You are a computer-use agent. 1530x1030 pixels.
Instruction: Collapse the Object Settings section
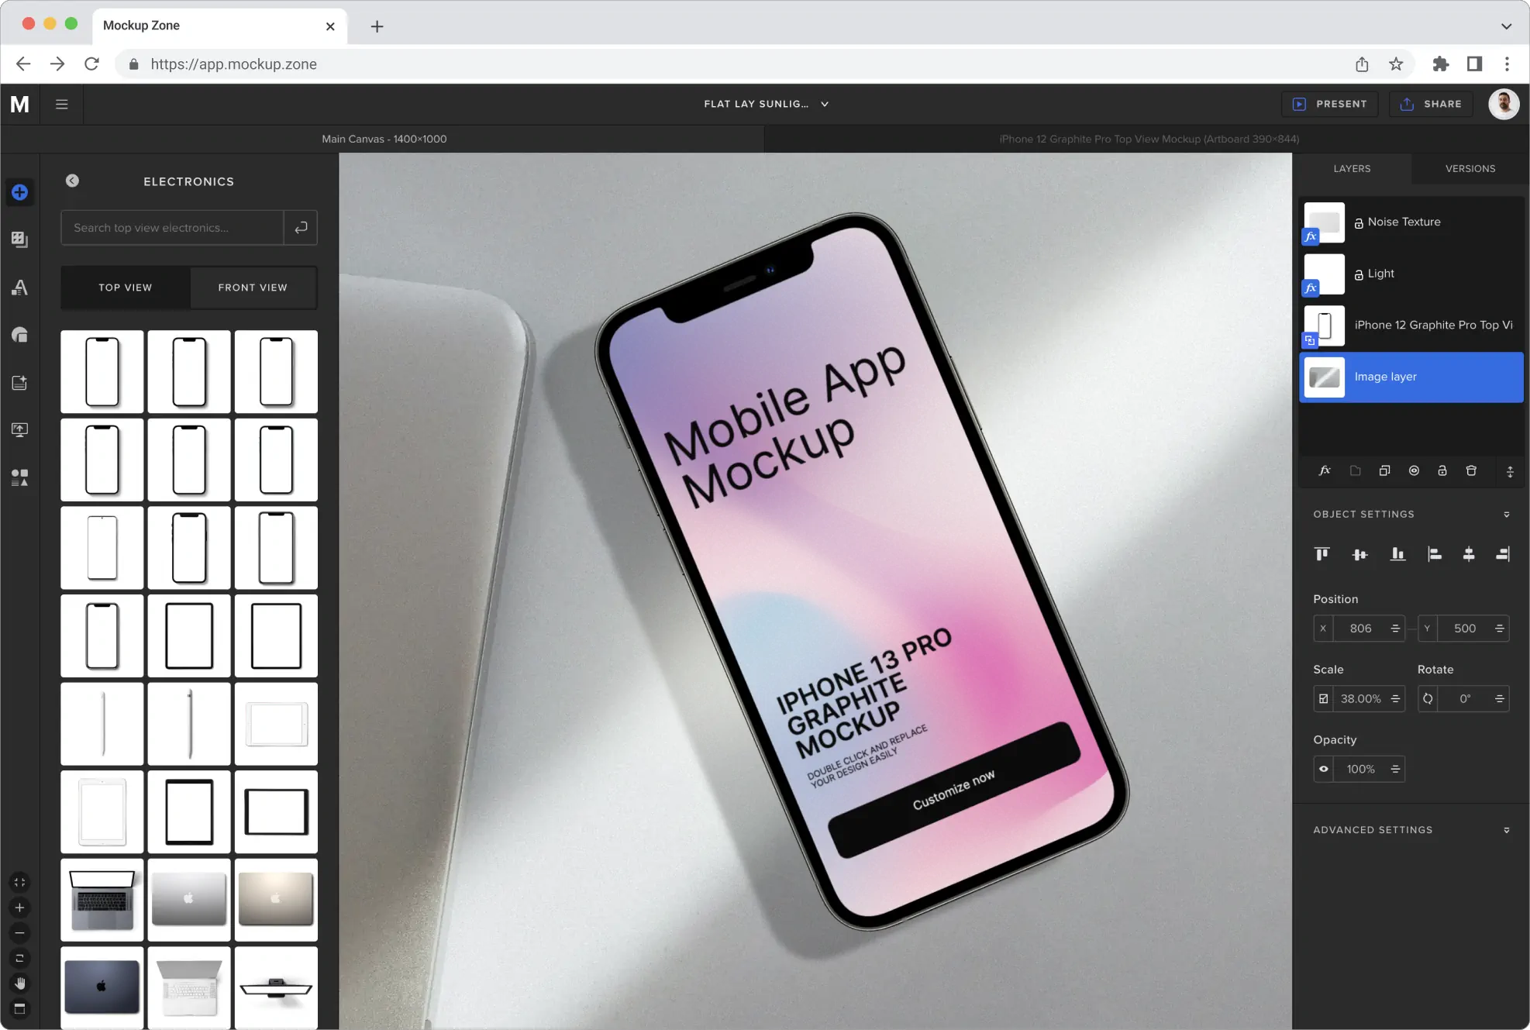(1507, 514)
